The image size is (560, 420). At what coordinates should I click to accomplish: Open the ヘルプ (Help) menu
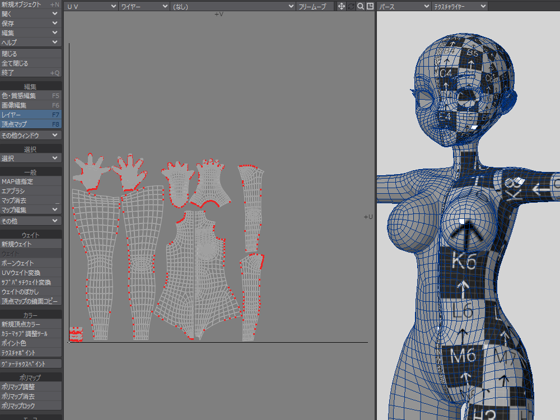coord(31,43)
